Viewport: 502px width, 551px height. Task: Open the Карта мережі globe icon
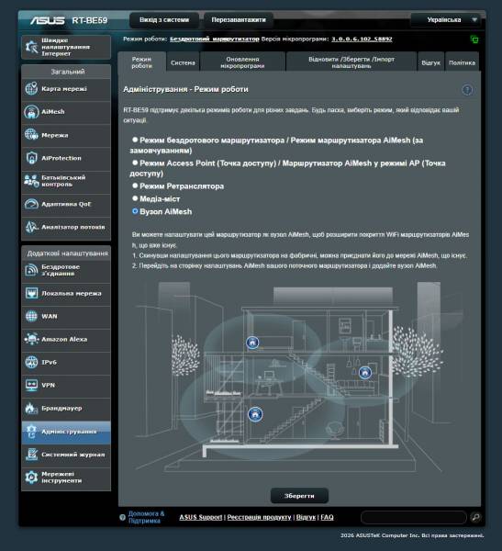(x=31, y=88)
